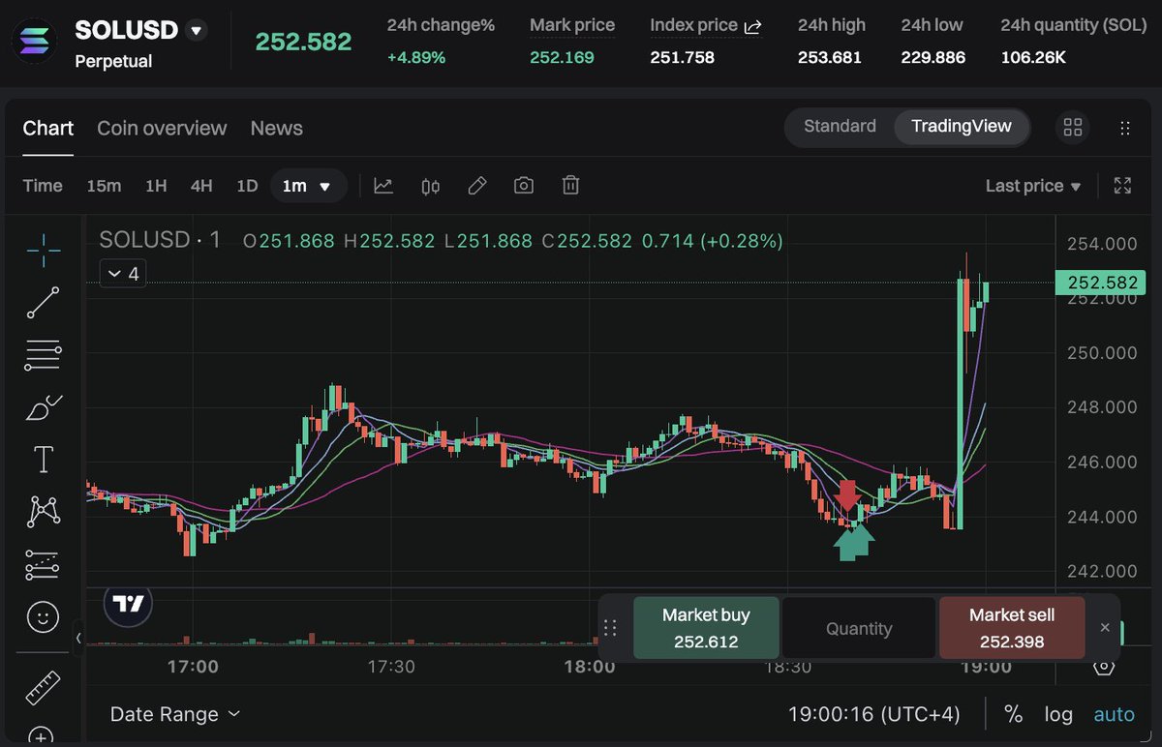
Task: Click the current price label 252.582 on axis
Action: tap(1103, 283)
